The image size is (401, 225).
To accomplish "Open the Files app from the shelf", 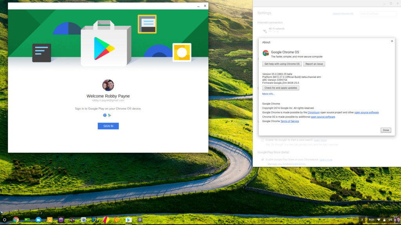I will click(x=38, y=220).
